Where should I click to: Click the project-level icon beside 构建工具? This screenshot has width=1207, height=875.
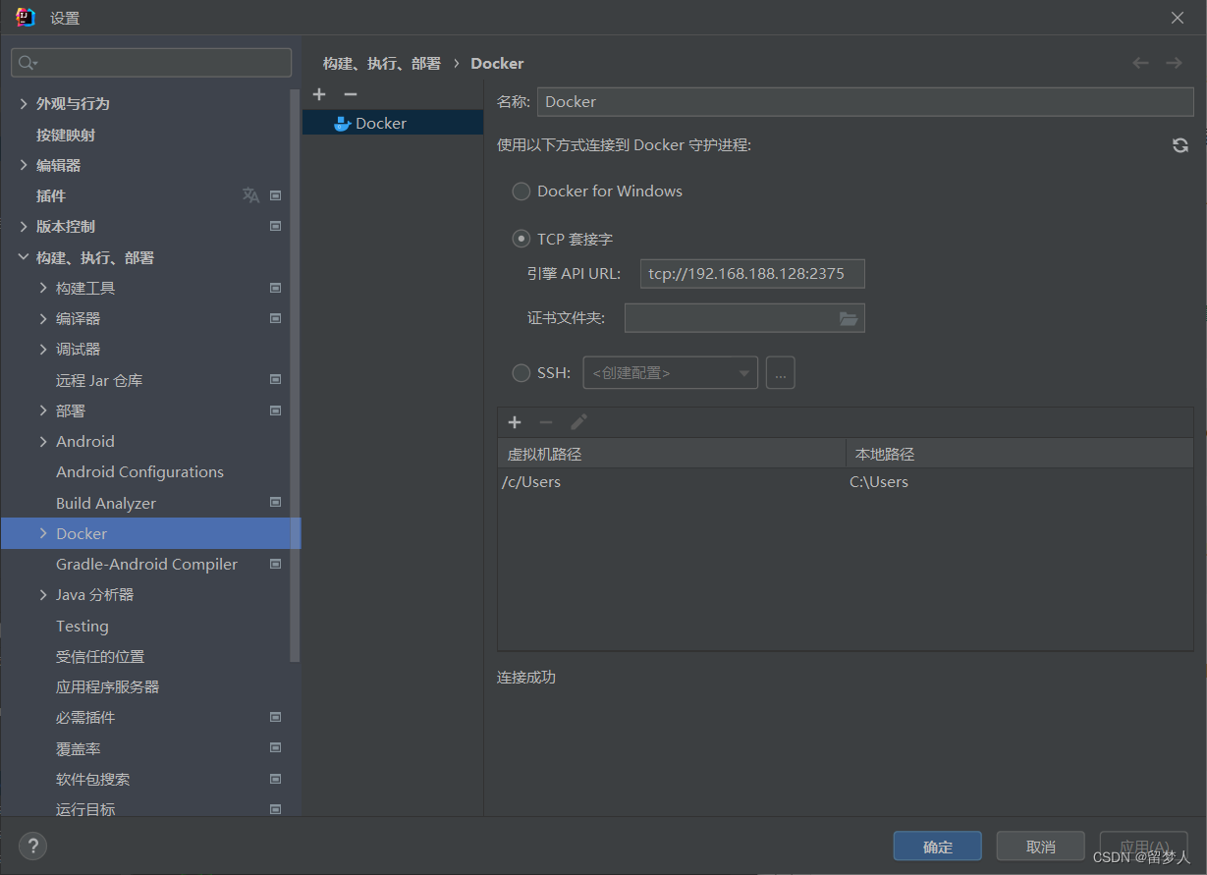coord(276,288)
